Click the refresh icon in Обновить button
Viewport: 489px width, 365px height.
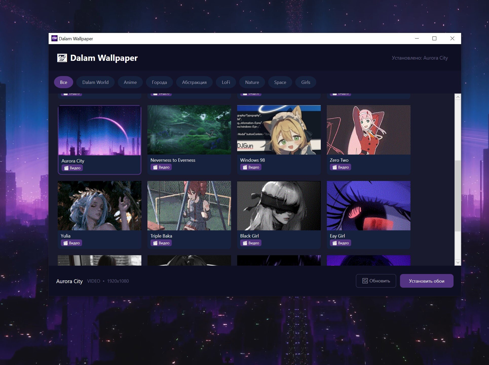click(x=365, y=281)
